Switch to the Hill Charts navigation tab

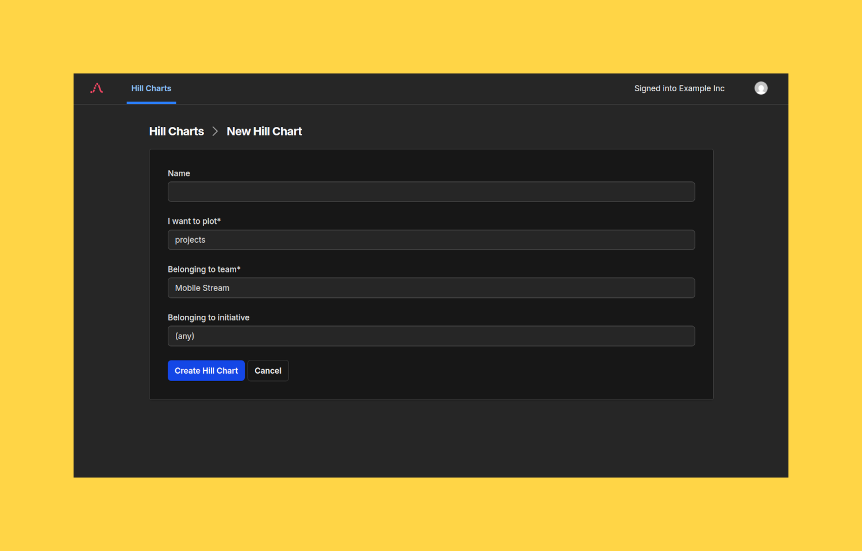(151, 88)
